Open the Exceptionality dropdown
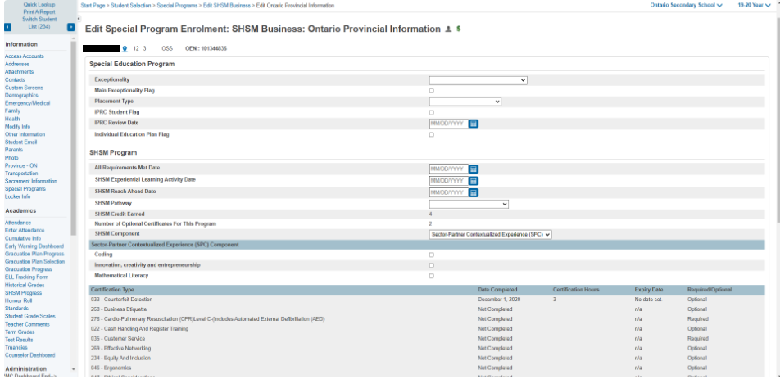Viewport: 780px width, 388px height. 478,80
